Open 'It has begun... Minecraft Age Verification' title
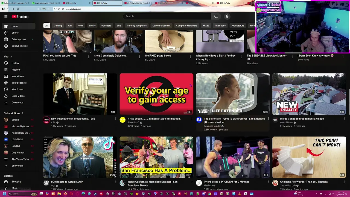Screen dimensions: 350x197 154,119
